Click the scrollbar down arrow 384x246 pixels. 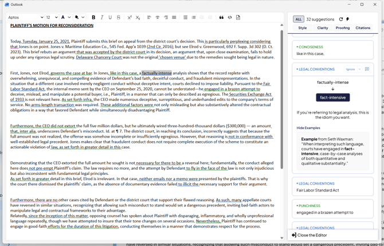click(281, 238)
